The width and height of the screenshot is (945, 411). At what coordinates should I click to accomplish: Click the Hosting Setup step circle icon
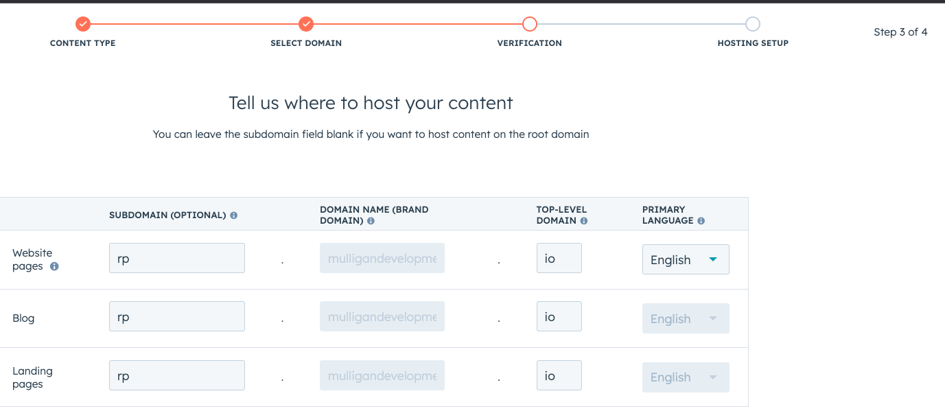click(752, 24)
